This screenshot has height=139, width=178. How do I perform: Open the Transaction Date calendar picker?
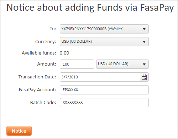tap(144, 77)
